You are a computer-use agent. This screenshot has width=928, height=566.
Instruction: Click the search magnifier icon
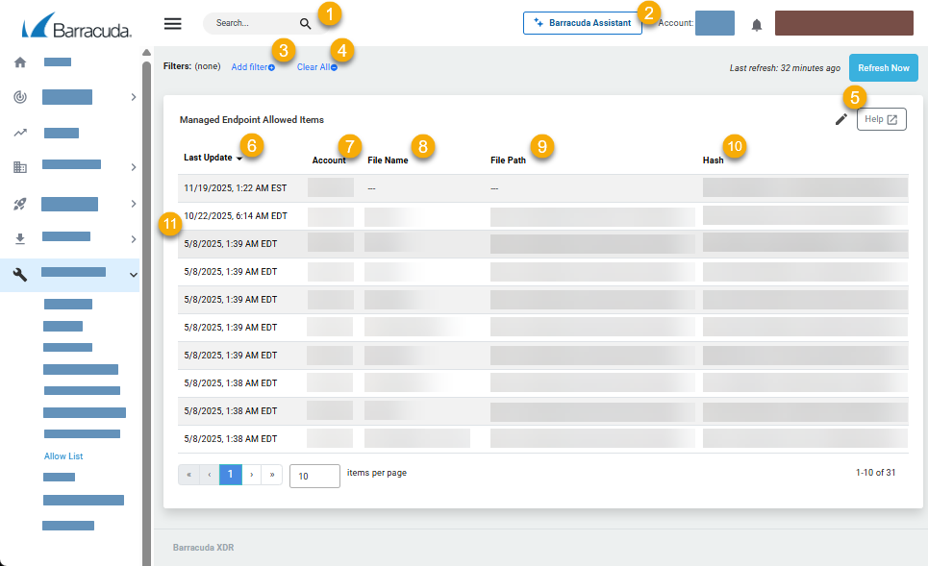click(x=305, y=24)
